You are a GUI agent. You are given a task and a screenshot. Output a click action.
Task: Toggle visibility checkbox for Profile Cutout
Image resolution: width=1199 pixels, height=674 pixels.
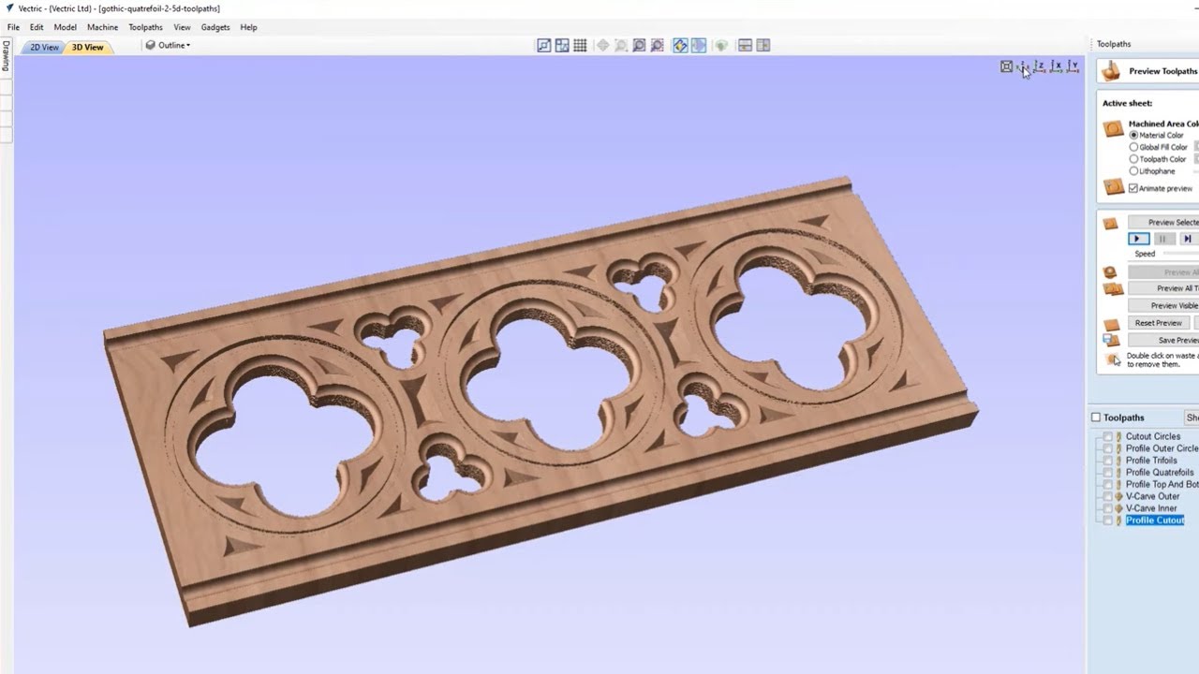tap(1108, 520)
